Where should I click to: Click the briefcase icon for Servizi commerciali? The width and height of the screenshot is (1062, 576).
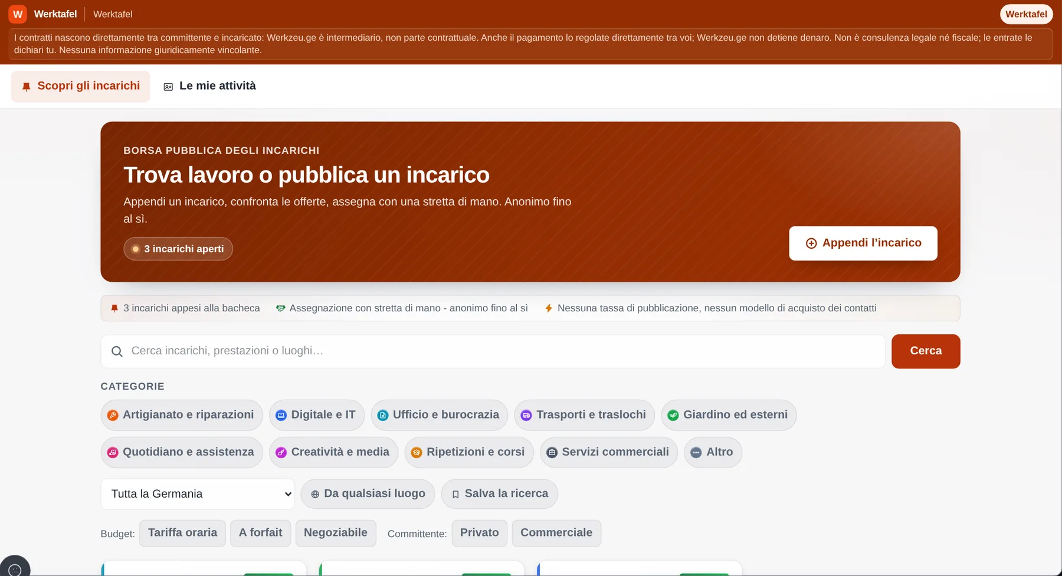(x=552, y=453)
